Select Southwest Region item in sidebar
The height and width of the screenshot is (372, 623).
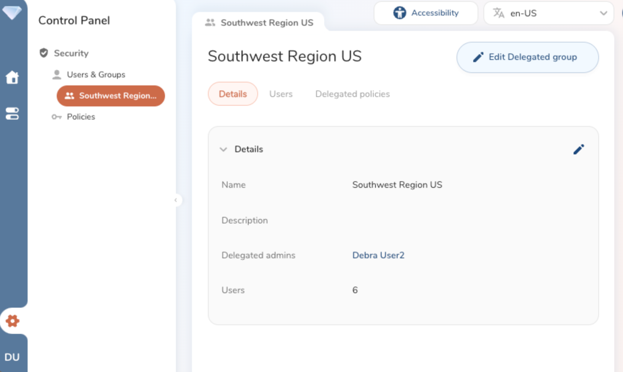(111, 96)
